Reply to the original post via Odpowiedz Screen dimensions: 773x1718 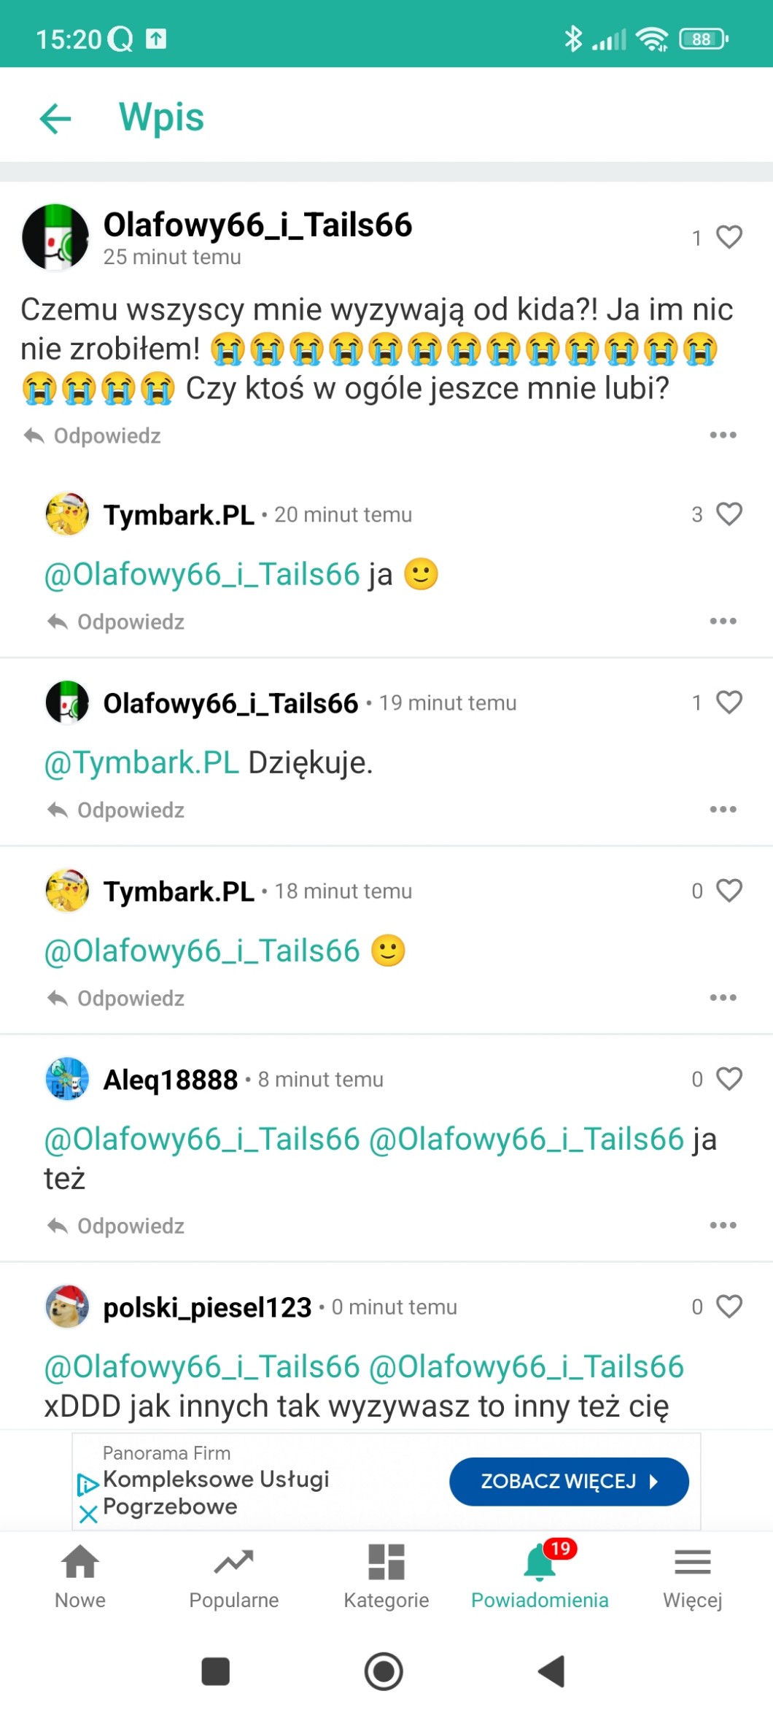coord(93,436)
